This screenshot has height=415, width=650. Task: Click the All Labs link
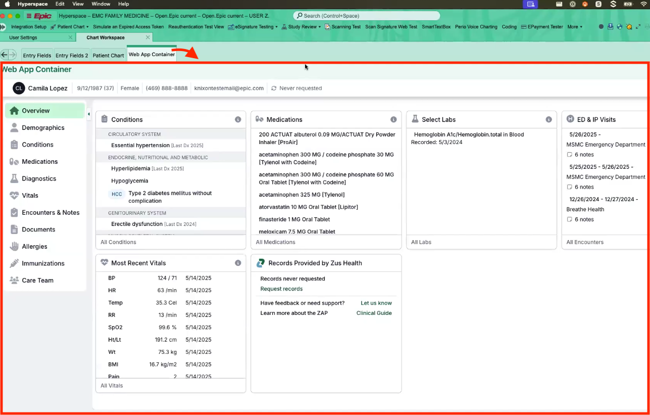[421, 242]
